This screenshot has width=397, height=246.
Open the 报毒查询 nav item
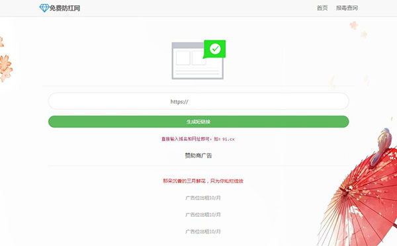pos(347,8)
